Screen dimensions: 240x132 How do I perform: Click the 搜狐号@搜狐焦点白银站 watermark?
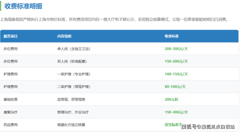pos(208,127)
